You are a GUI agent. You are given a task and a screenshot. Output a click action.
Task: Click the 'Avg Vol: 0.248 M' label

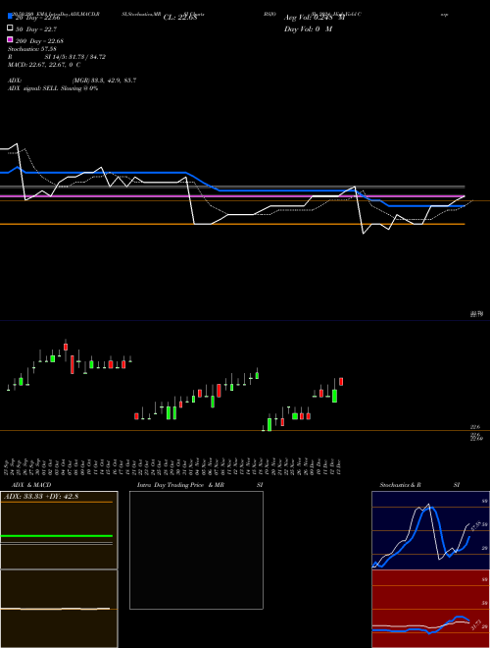coord(315,18)
